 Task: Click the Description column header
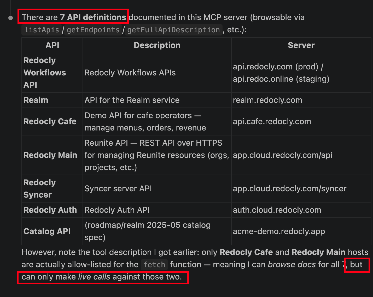[x=157, y=45]
